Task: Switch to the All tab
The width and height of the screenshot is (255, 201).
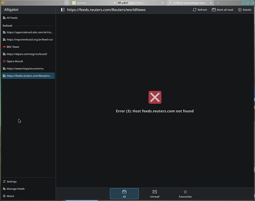Action: (124, 194)
